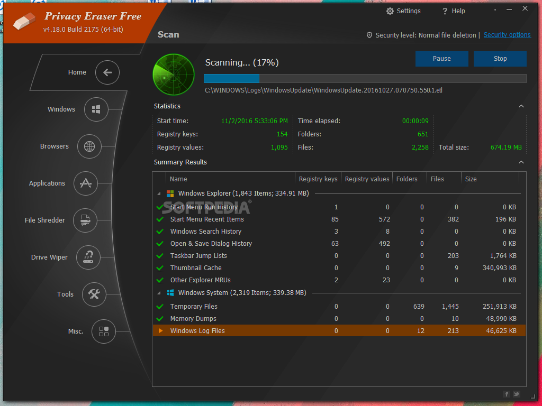Collapse the Windows Explorer group

(x=159, y=193)
